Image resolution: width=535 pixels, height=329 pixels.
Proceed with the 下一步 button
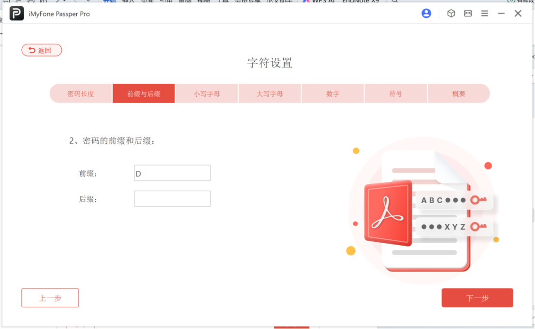pos(477,298)
